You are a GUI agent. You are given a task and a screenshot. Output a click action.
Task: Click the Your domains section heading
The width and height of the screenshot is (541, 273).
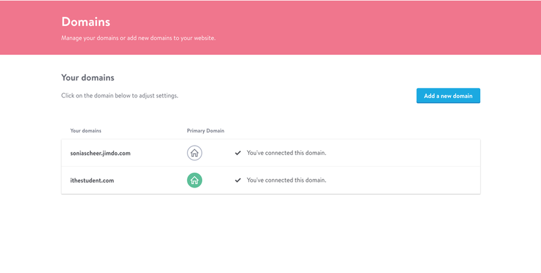88,78
